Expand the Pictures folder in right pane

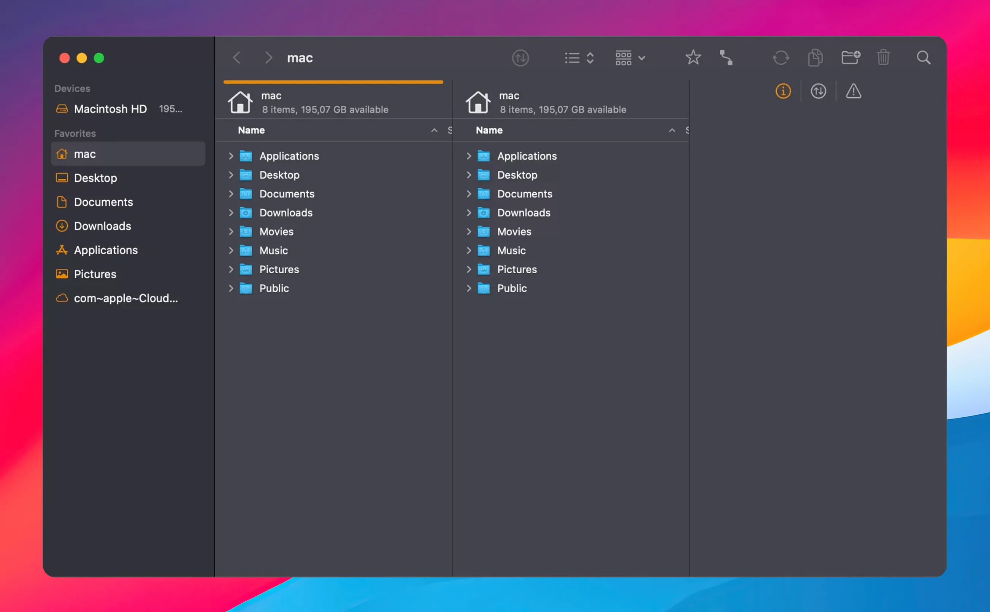click(469, 269)
